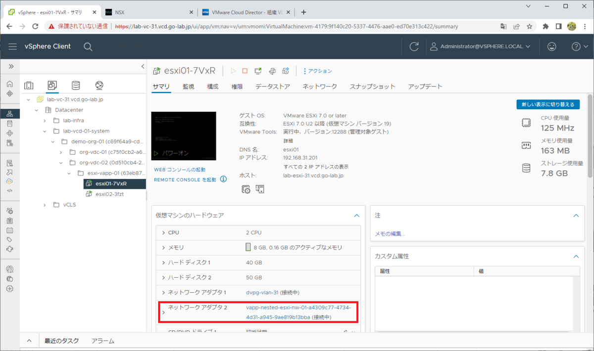
Task: Open Shortcuts in the navigation rail
Action: 10,93
